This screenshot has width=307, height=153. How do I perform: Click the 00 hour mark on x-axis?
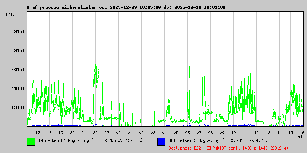pos(118,133)
